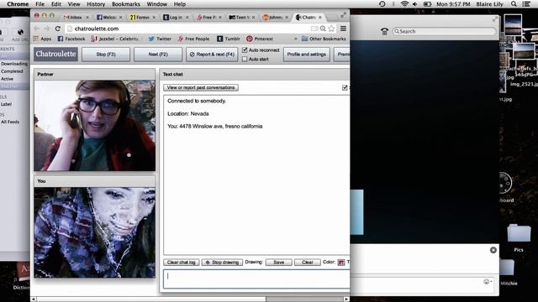This screenshot has width=538, height=302.
Task: Click the round X icon in background window
Action: (x=493, y=250)
